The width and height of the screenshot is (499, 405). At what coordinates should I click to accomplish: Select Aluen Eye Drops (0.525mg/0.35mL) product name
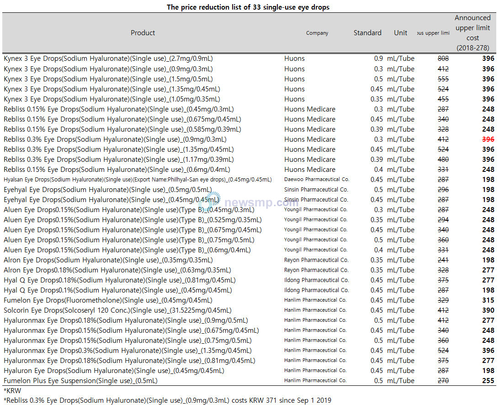coord(133,220)
